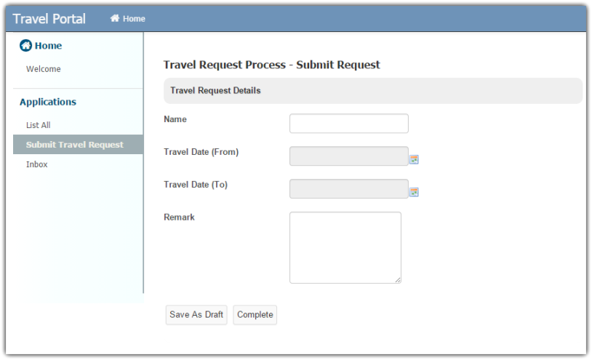Open the Inbox from the sidebar
The height and width of the screenshot is (360, 592).
[37, 164]
